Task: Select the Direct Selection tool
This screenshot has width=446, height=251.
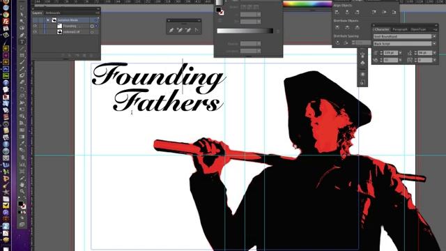Action: pyautogui.click(x=22, y=15)
